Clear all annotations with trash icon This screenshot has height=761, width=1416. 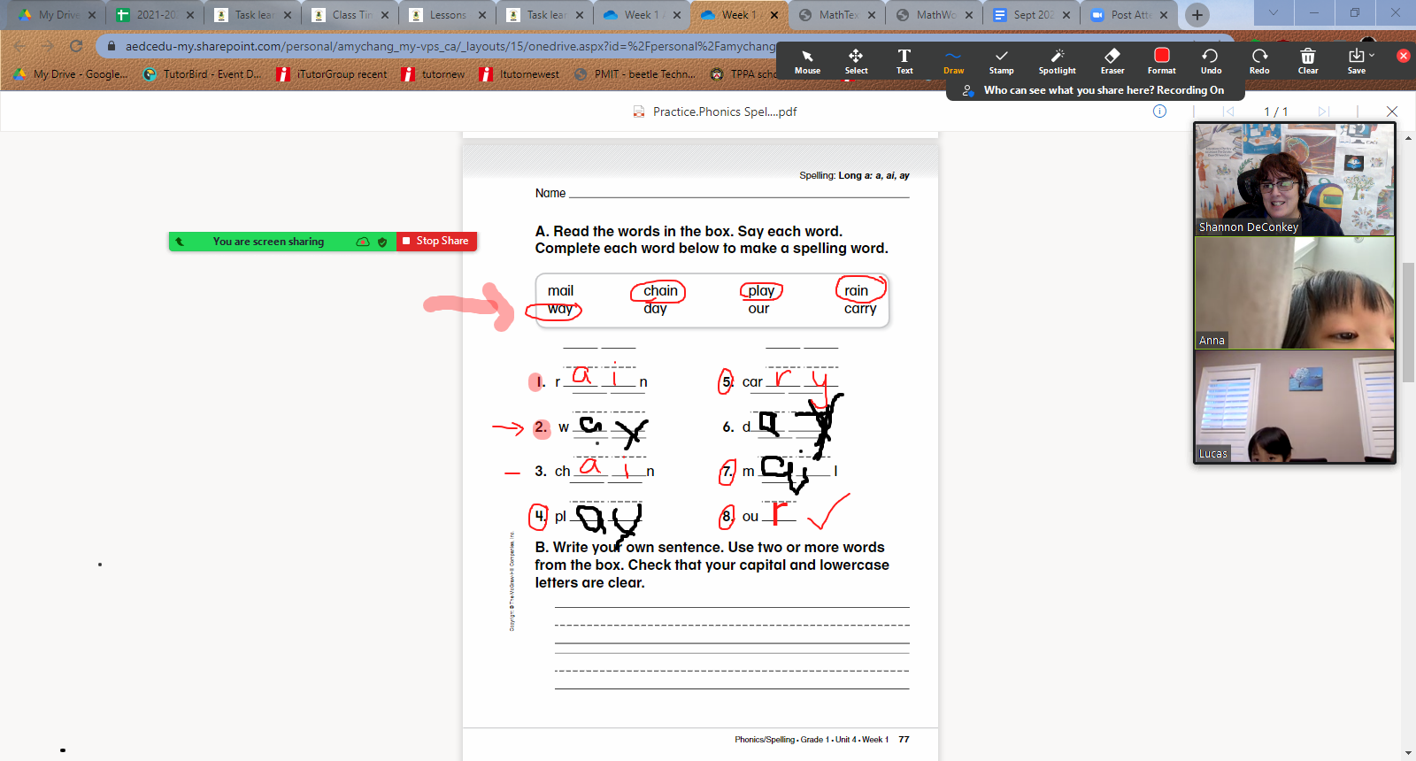(1308, 61)
